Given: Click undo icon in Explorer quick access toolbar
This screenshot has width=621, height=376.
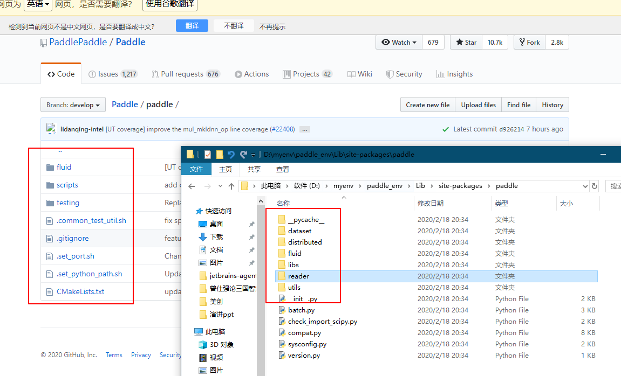Looking at the screenshot, I should pos(231,154).
